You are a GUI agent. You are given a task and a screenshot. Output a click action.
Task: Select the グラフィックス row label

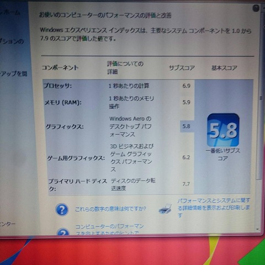pyautogui.click(x=65, y=126)
